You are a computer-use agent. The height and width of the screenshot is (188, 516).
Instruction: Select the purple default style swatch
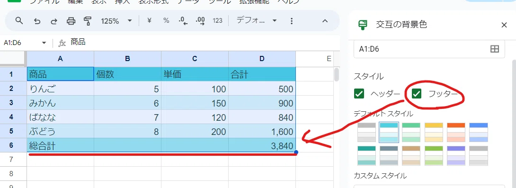coord(456,156)
